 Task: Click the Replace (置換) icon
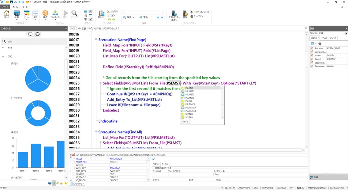(x=143, y=17)
